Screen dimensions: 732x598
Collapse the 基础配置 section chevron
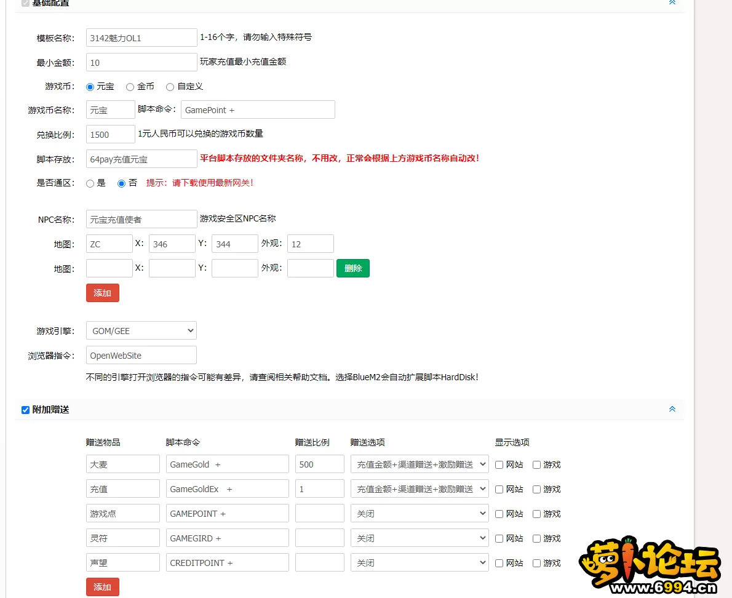[672, 2]
